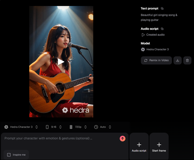The height and width of the screenshot is (160, 194).
Task: Play the generated video preview
Action: pos(61,62)
